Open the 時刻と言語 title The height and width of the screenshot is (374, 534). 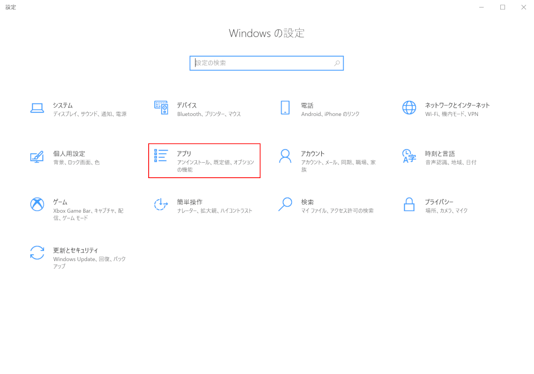[440, 154]
